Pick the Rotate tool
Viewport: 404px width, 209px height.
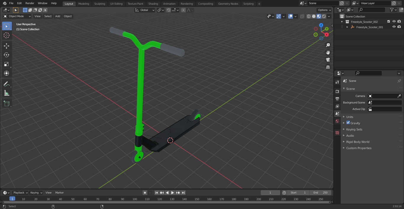pos(7,55)
